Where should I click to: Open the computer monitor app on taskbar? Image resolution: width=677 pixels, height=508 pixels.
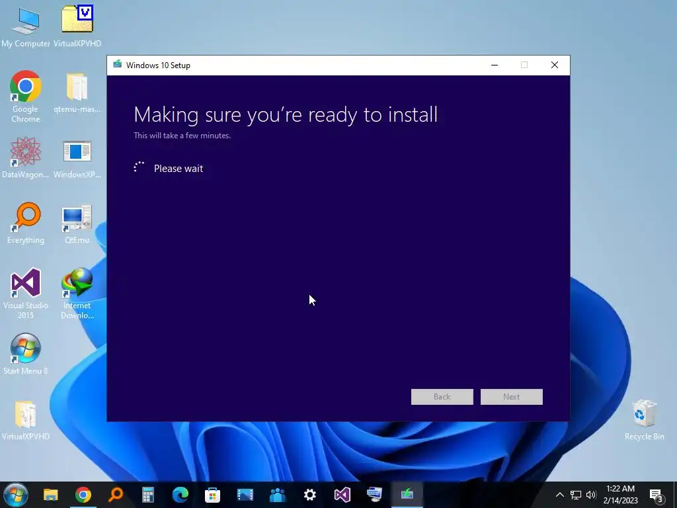[374, 495]
